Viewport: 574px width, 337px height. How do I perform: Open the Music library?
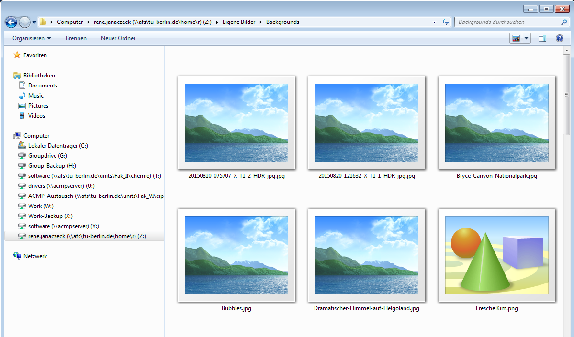tap(35, 96)
